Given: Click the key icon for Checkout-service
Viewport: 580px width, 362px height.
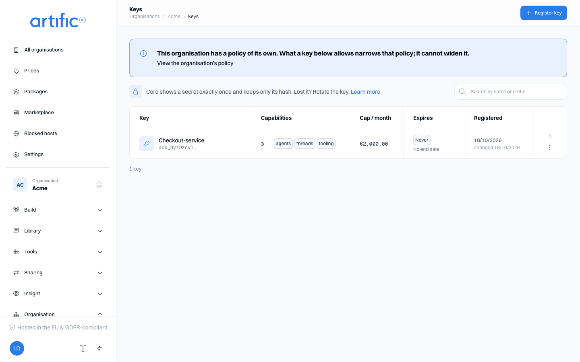Looking at the screenshot, I should point(147,144).
